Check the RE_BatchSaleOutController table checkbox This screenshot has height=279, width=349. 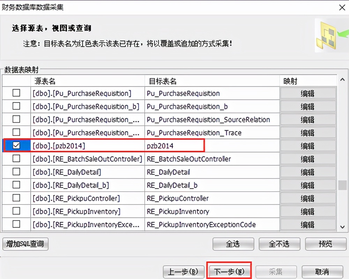pos(16,159)
